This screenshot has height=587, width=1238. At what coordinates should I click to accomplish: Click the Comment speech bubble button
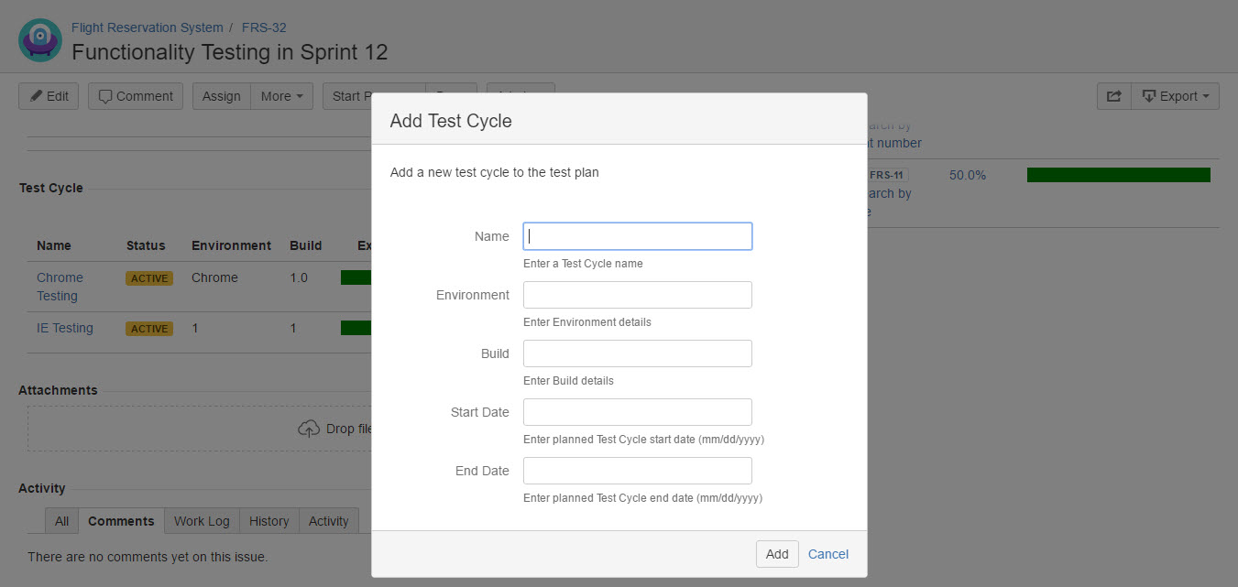136,96
